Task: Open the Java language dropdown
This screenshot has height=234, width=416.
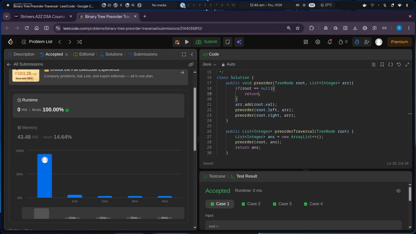Action: [x=209, y=64]
